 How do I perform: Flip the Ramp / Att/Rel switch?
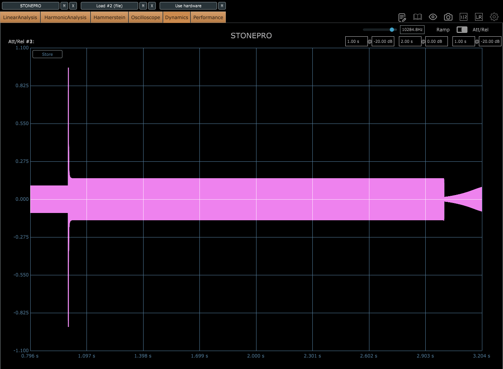(x=462, y=29)
